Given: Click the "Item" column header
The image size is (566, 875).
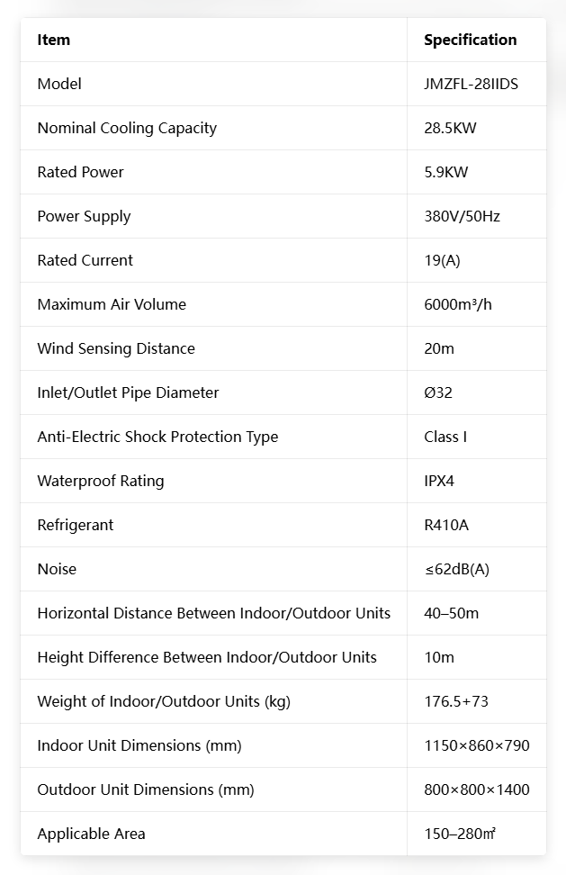Looking at the screenshot, I should [54, 40].
